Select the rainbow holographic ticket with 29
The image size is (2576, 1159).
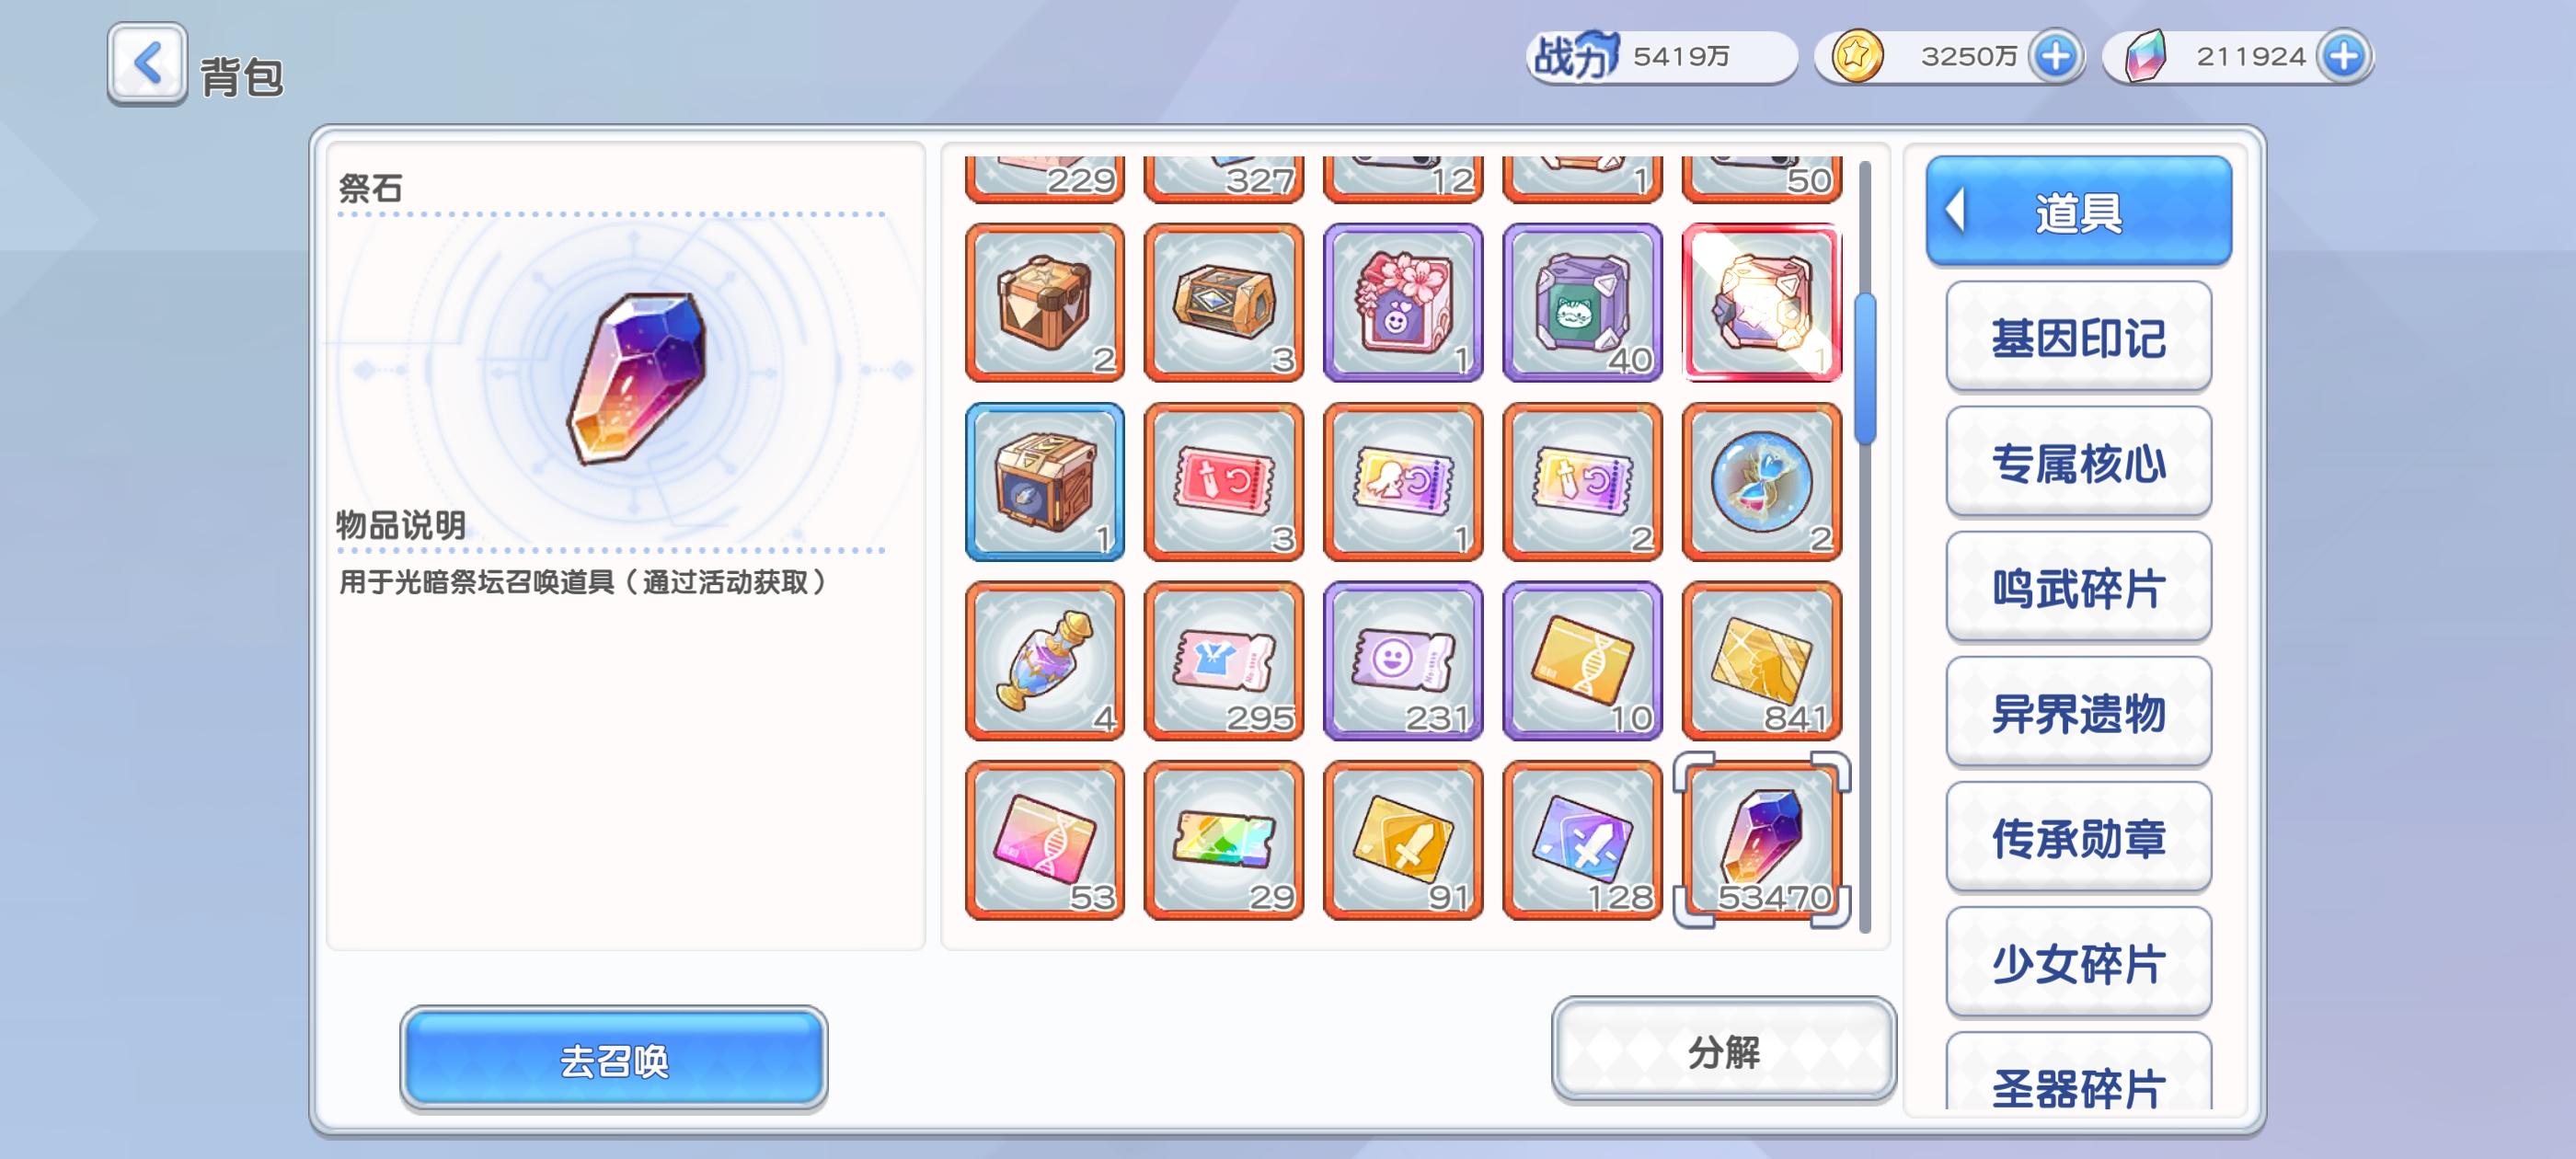click(1224, 840)
